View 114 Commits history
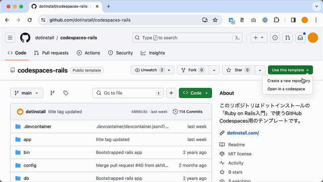The image size is (323, 182). (x=188, y=112)
